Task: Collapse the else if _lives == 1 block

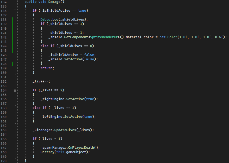Action: coord(15,108)
